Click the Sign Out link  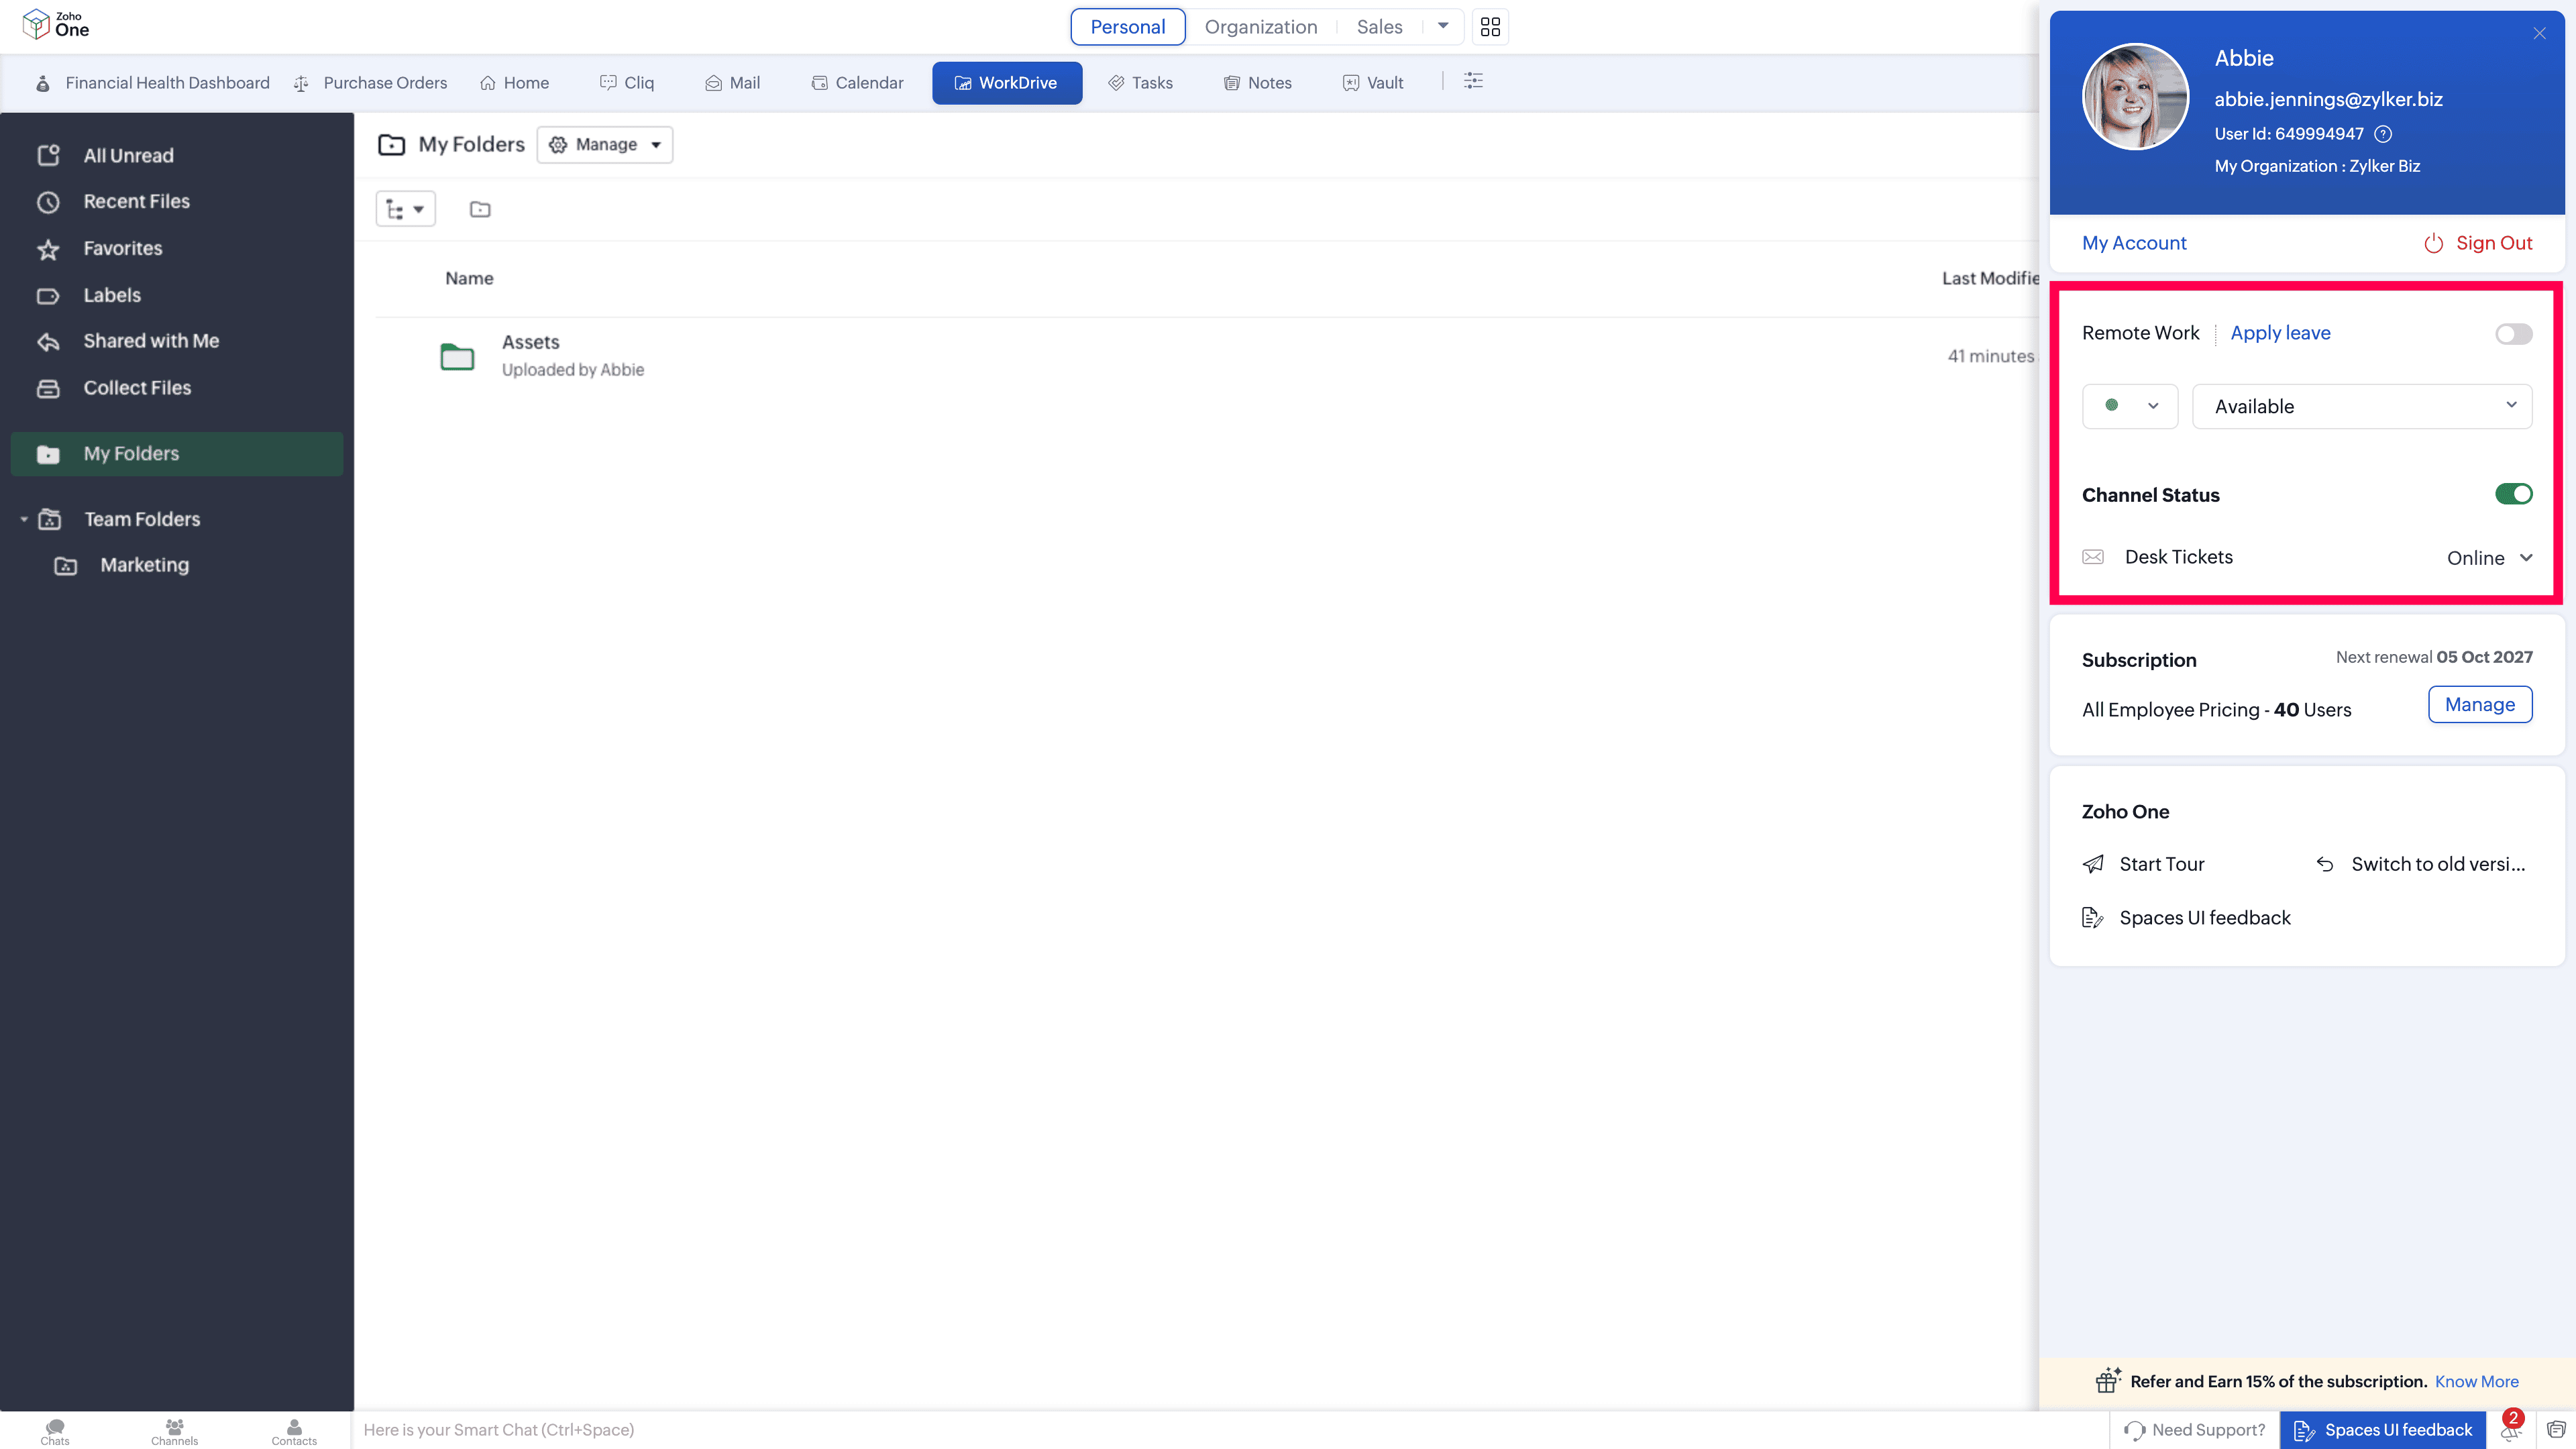click(x=2479, y=243)
